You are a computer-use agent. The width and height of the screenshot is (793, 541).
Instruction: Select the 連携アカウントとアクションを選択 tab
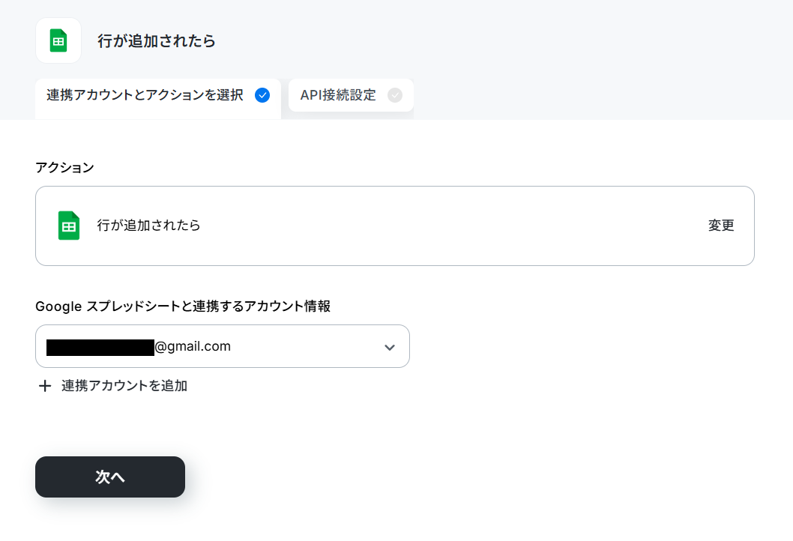coord(158,98)
